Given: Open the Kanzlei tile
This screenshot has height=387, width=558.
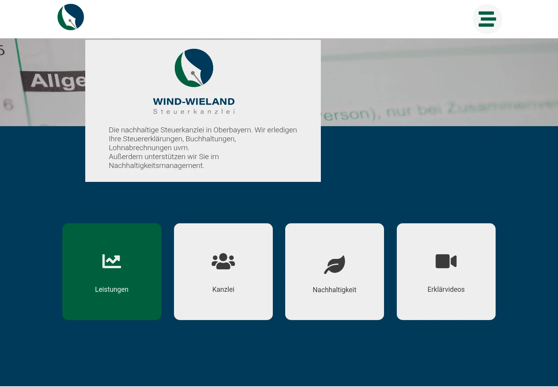Looking at the screenshot, I should (223, 272).
